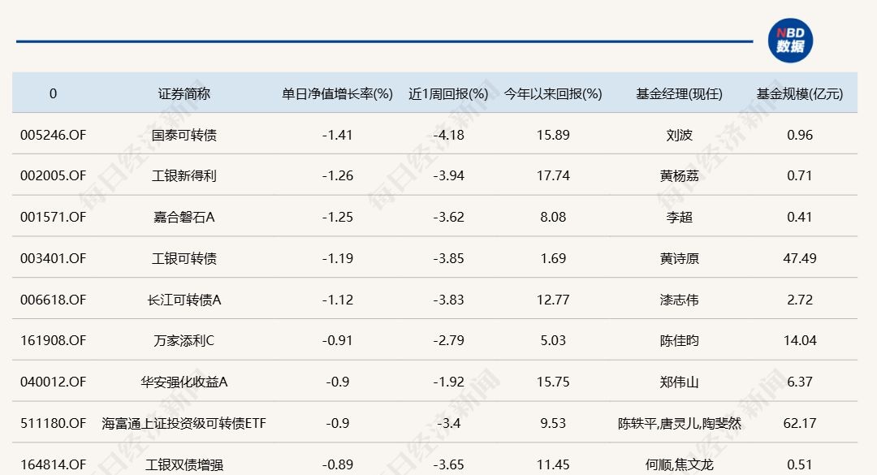877x475 pixels.
Task: Click year-to-date return 15.75
Action: click(x=553, y=382)
